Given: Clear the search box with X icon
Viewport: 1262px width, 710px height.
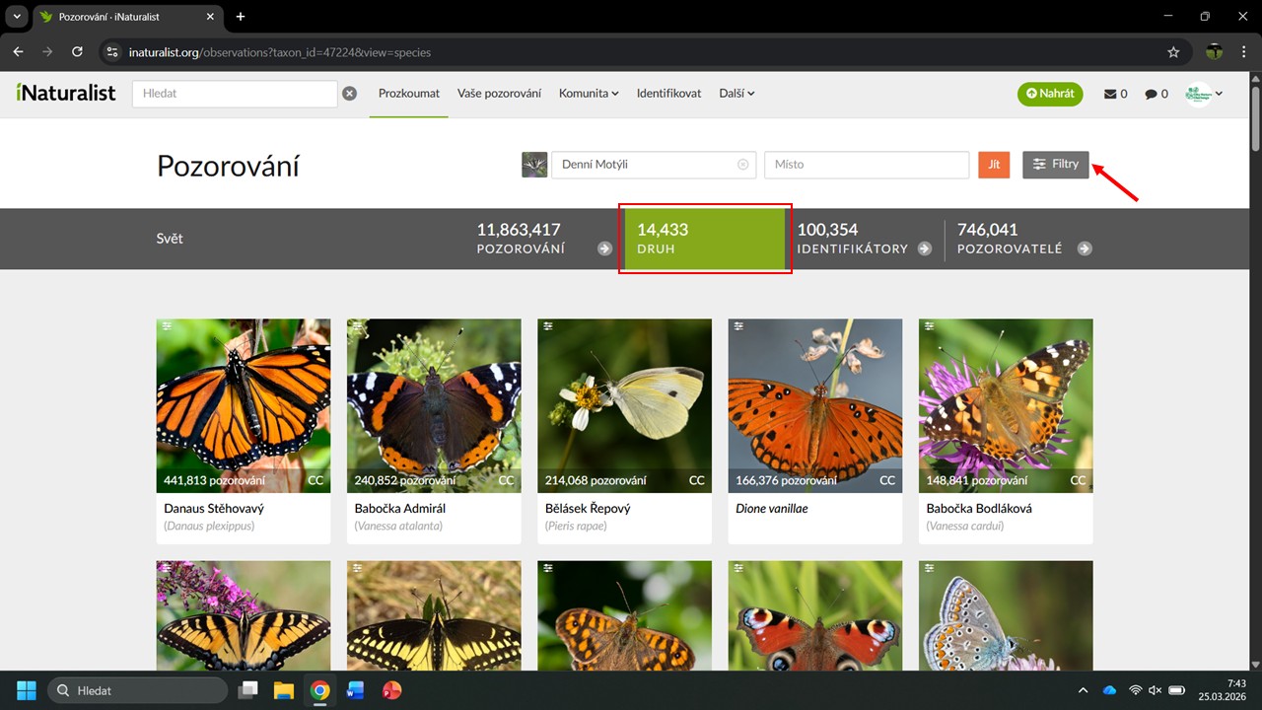Looking at the screenshot, I should pyautogui.click(x=349, y=94).
